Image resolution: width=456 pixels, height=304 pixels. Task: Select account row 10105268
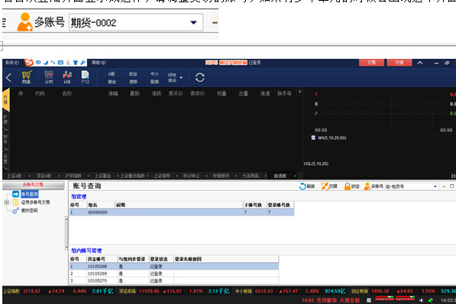click(174, 267)
